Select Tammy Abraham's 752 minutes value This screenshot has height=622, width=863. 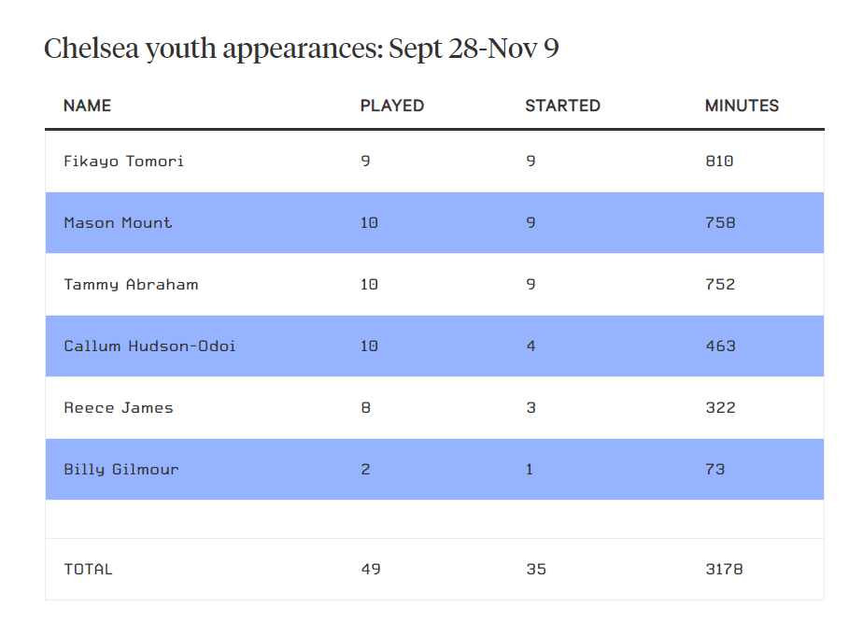tap(720, 285)
